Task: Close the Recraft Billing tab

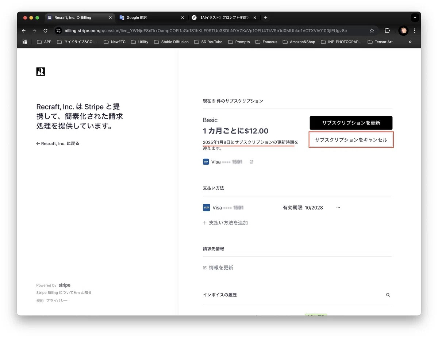Action: (x=110, y=18)
